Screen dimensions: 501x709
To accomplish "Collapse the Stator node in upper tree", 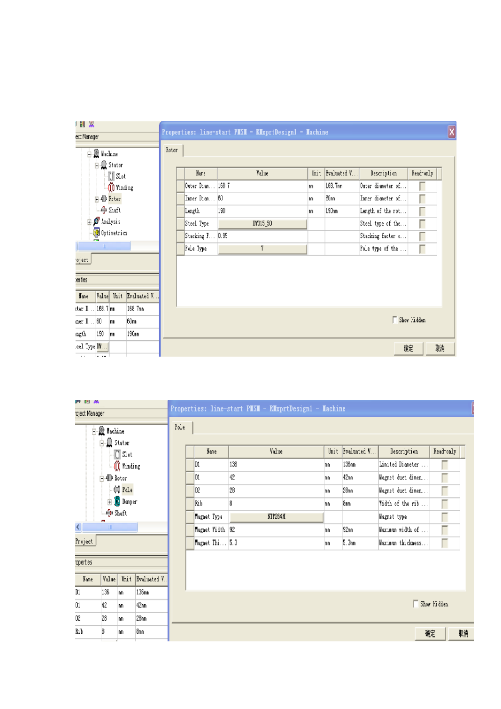I will pos(97,166).
